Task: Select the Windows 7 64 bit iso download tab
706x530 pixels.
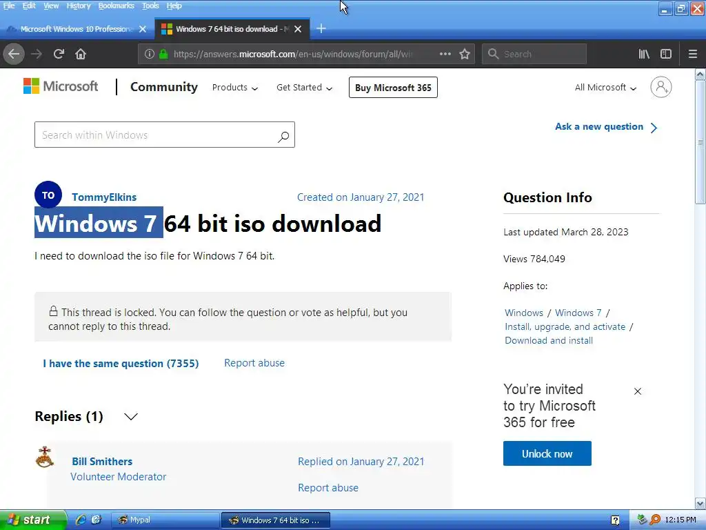Action: (232, 29)
